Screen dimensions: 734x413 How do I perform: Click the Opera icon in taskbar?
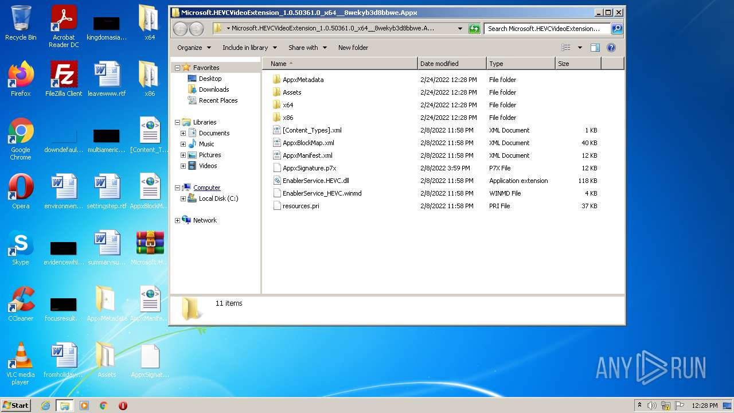tap(123, 406)
